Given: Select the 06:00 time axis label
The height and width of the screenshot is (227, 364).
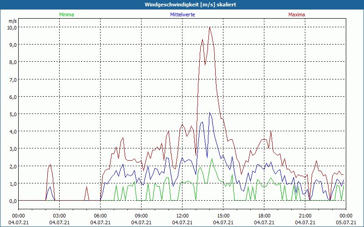Looking at the screenshot, I should click(101, 216).
